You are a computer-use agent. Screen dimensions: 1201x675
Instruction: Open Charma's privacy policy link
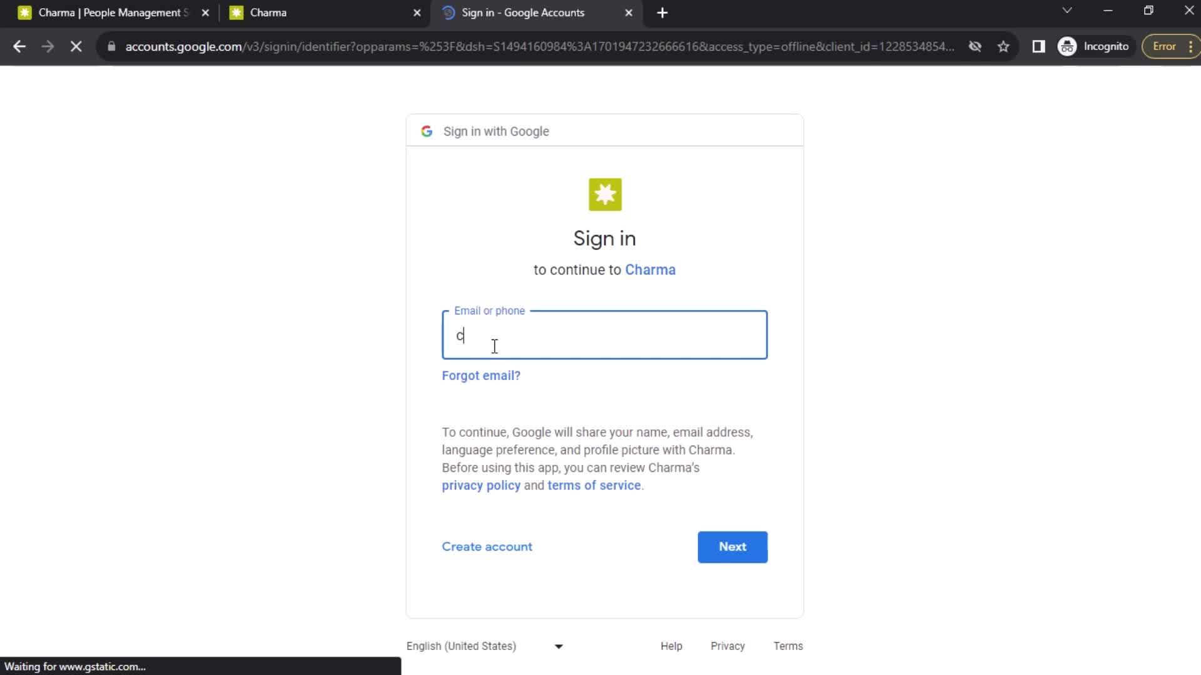point(481,486)
